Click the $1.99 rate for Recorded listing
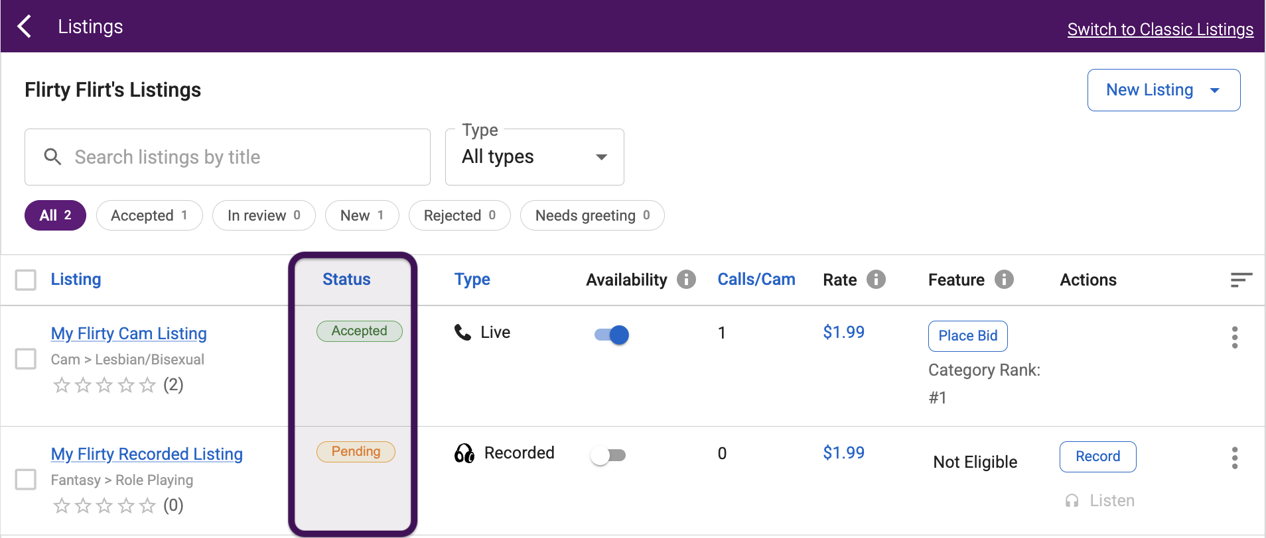The width and height of the screenshot is (1266, 538). [844, 453]
